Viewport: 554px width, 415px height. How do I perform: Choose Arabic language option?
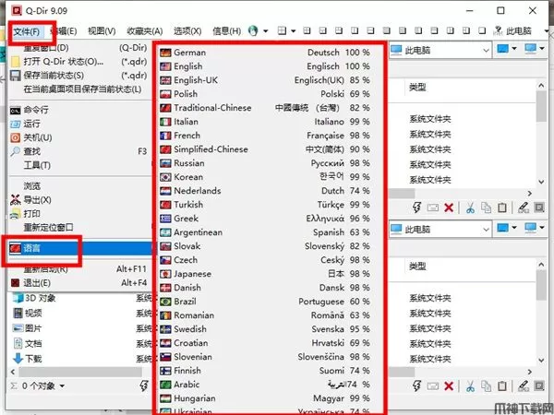coord(265,385)
